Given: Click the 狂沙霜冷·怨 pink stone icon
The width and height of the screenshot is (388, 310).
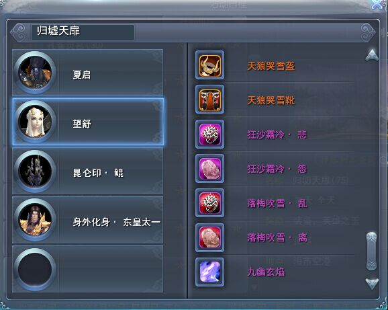Looking at the screenshot, I should (x=210, y=169).
